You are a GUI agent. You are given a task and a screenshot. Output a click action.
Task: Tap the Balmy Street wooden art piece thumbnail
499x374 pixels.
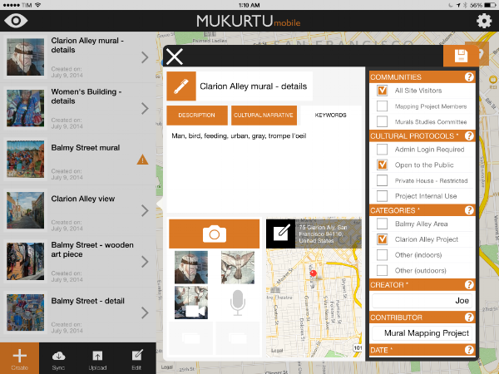[26, 262]
